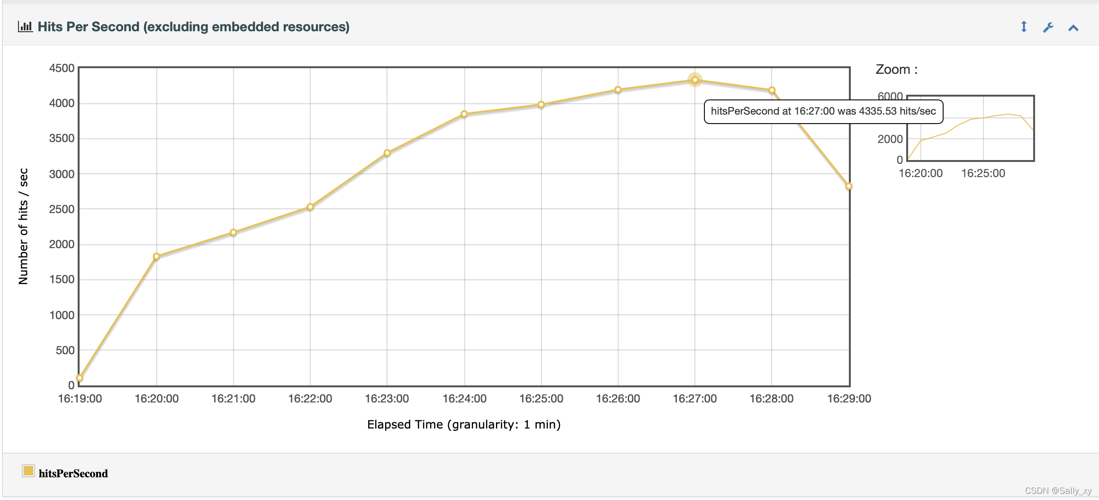Select the data point at 16:25:00
1099x500 pixels.
click(x=541, y=105)
